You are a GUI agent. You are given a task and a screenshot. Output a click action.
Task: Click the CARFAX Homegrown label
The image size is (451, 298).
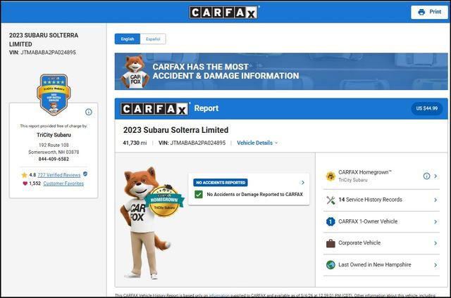pyautogui.click(x=365, y=172)
